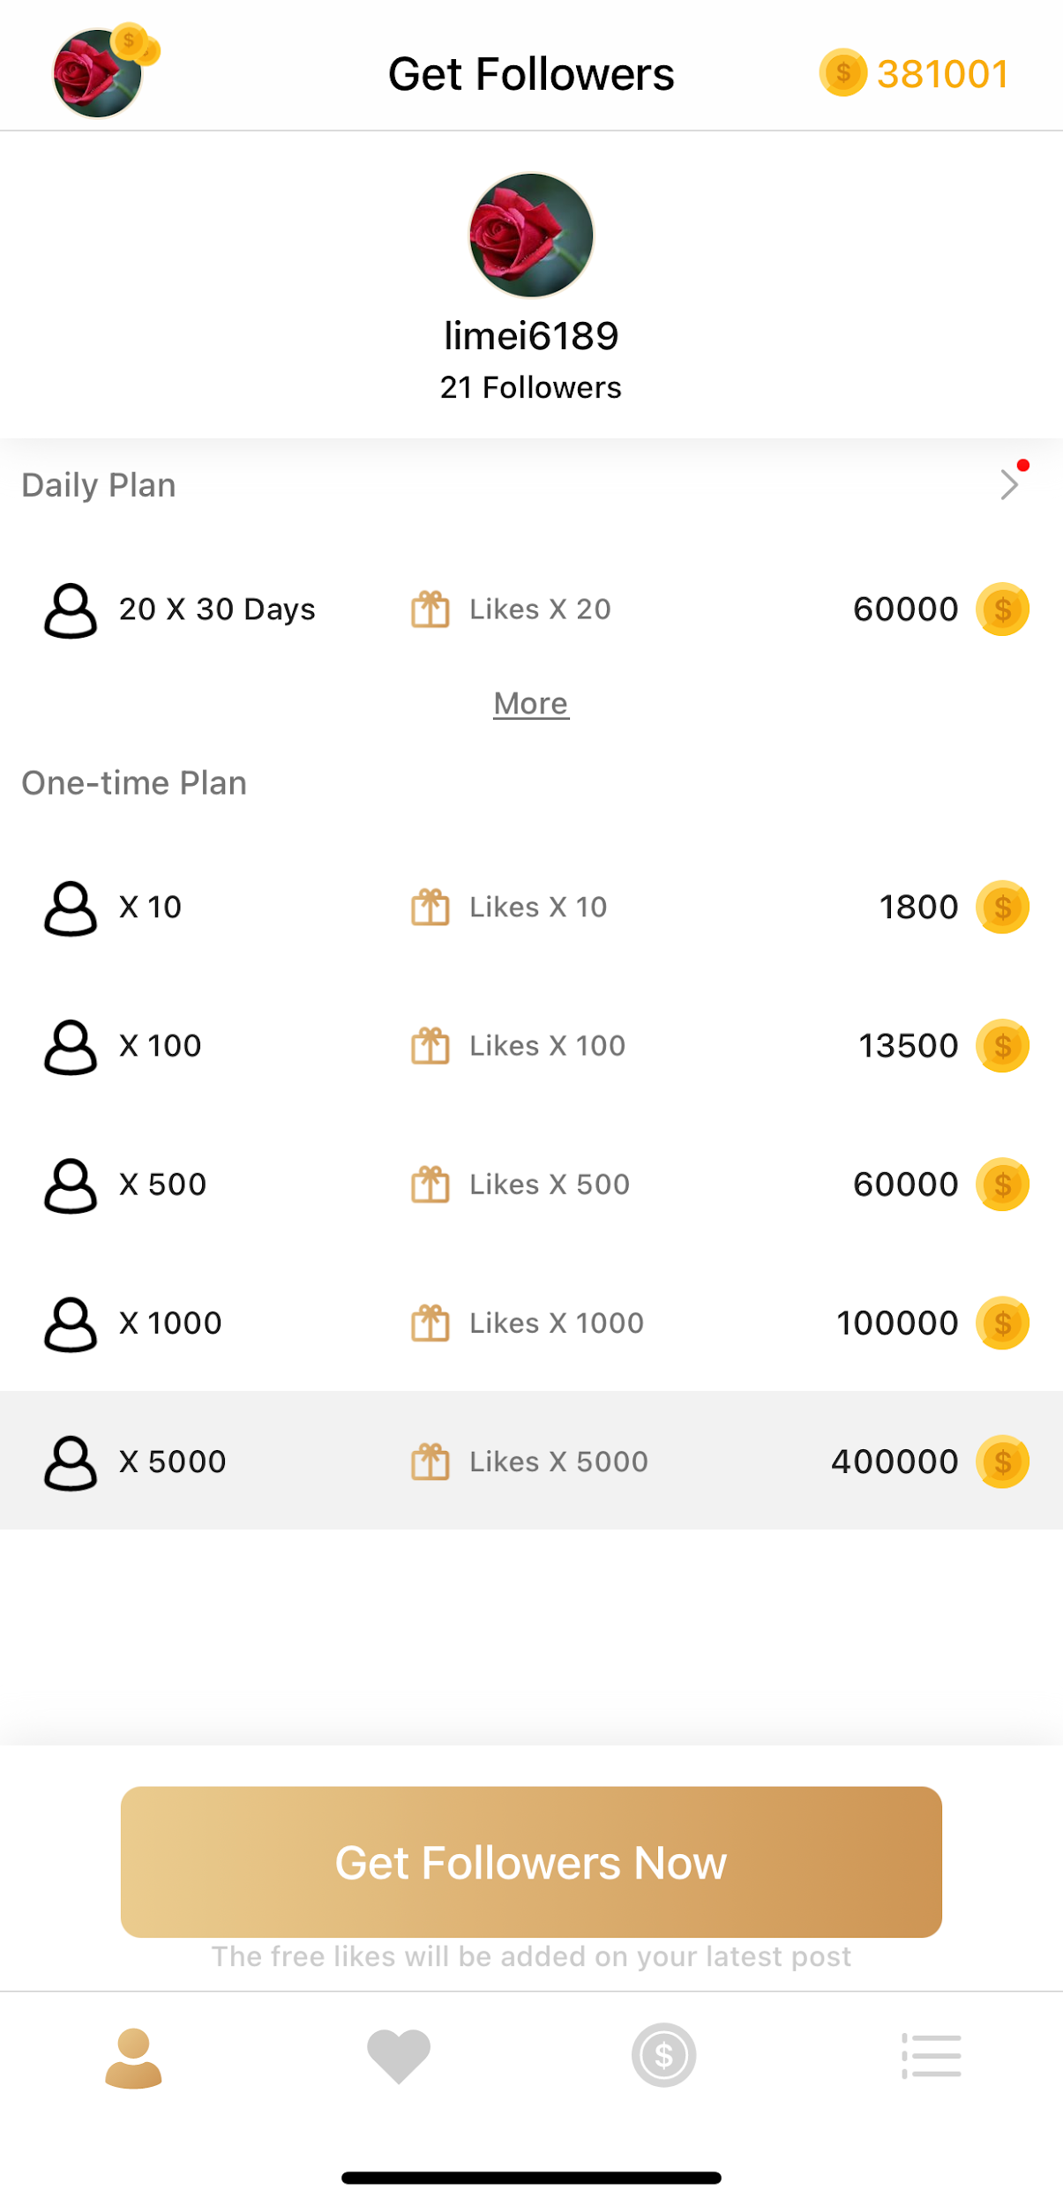Tap the 400000 coin price icon
The width and height of the screenshot is (1063, 2205).
(1002, 1461)
